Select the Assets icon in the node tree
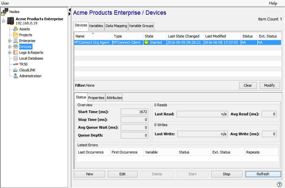The width and height of the screenshot is (285, 188). click(x=16, y=29)
